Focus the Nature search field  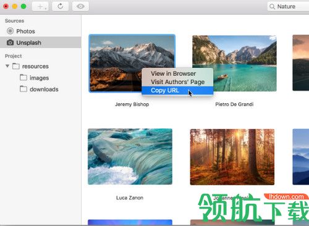289,7
